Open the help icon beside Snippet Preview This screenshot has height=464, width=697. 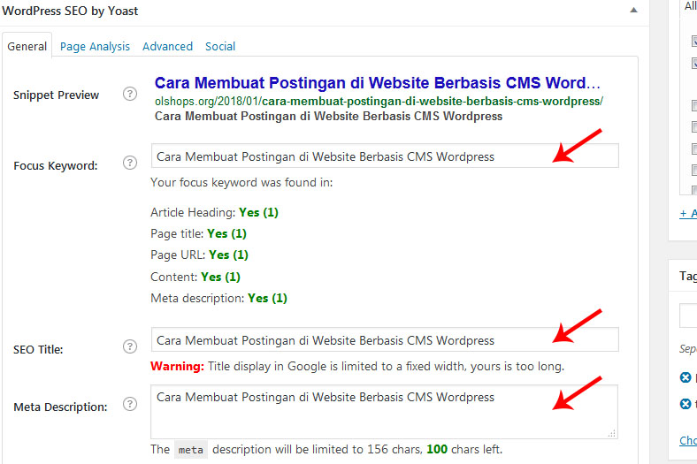tap(130, 94)
